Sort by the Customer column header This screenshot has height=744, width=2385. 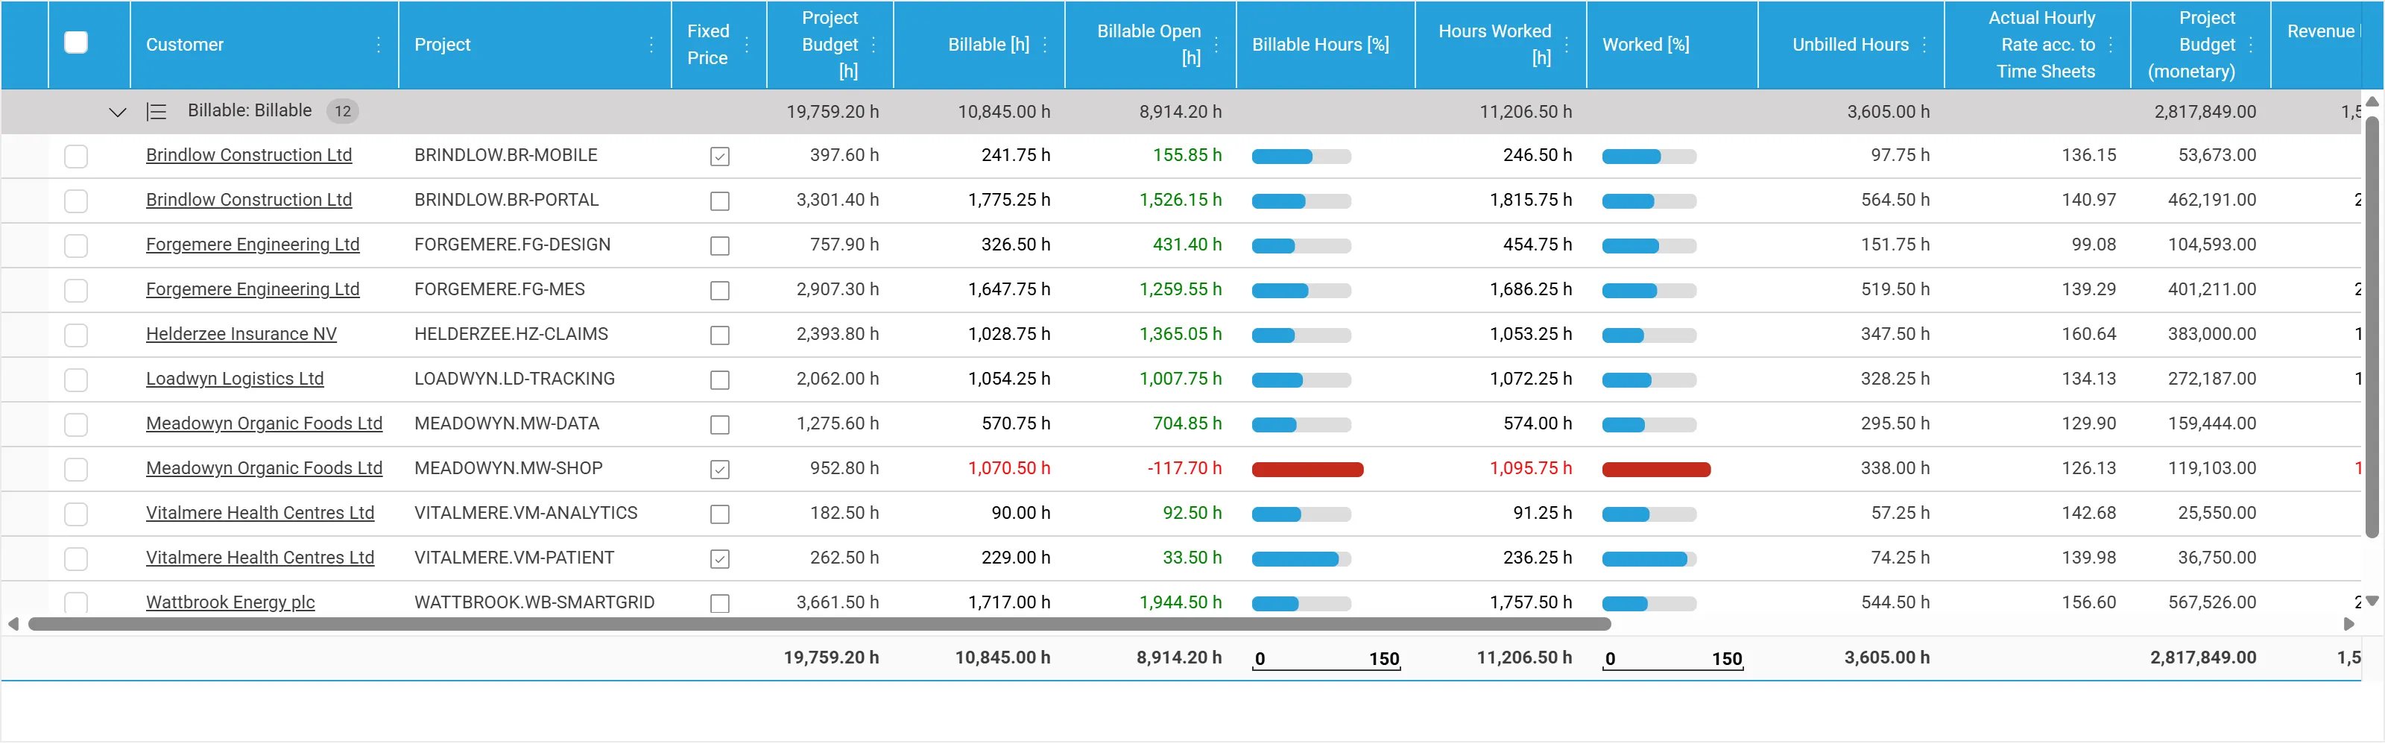(x=185, y=45)
